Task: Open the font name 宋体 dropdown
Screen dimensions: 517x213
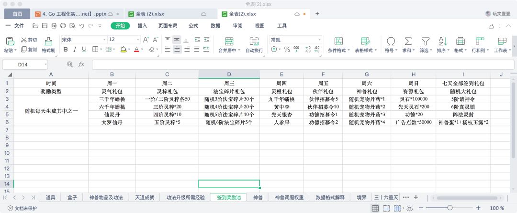Action: 104,40
